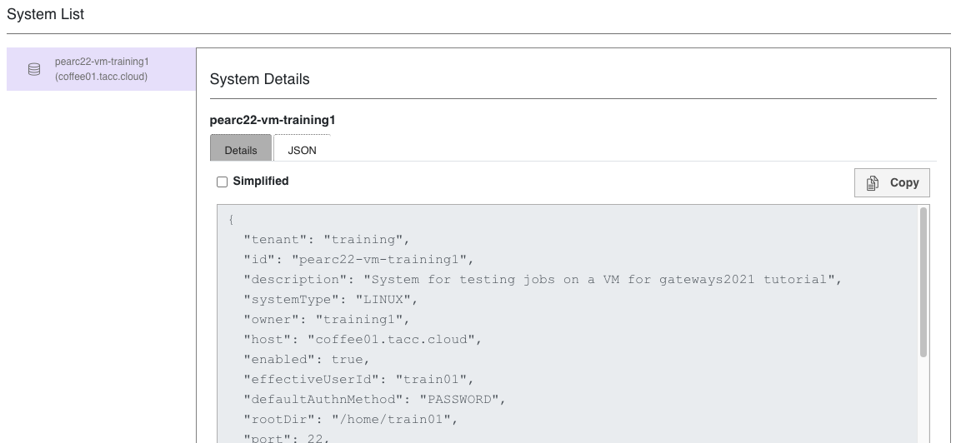This screenshot has width=961, height=443.
Task: Copy the system JSON with Copy button
Action: coord(892,182)
